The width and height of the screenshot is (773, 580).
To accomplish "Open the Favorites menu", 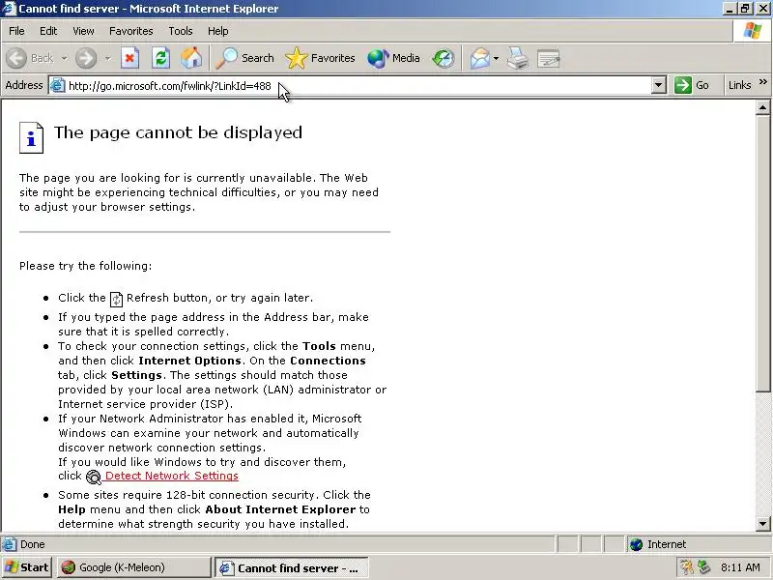I will (x=131, y=31).
